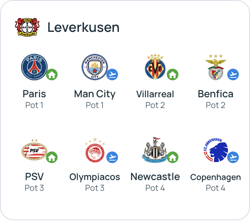Select the Newcastle team name label
Screen dimensions: 250x221
pyautogui.click(x=155, y=177)
